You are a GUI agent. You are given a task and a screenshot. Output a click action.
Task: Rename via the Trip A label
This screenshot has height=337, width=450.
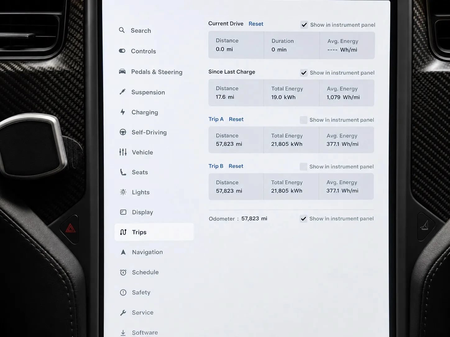pos(216,119)
